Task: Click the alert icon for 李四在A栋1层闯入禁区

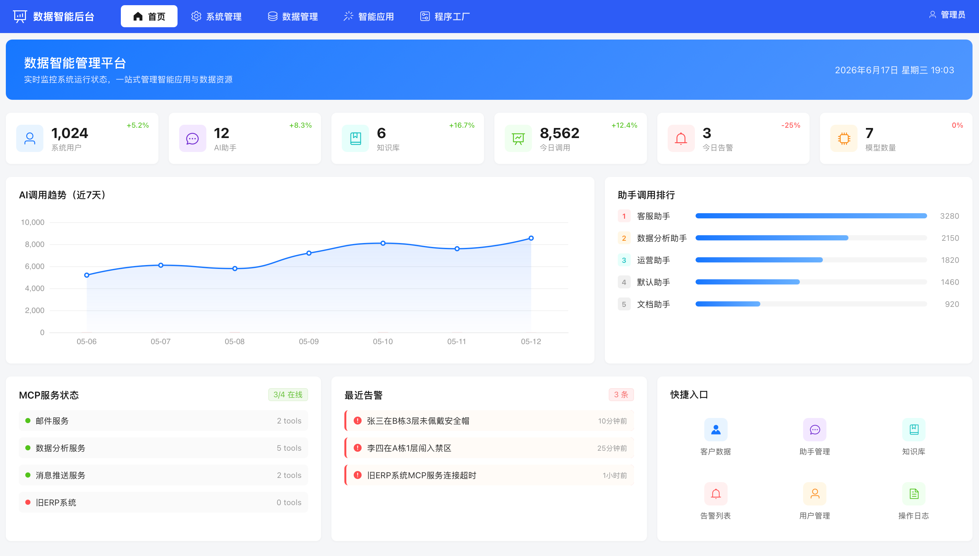Action: coord(358,447)
